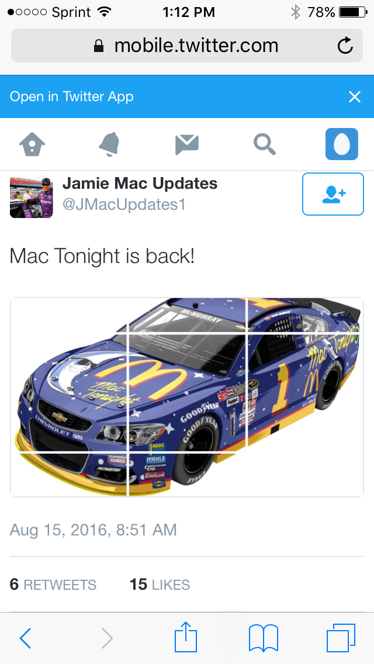
Task: Reload the page with the refresh icon
Action: coord(345,46)
